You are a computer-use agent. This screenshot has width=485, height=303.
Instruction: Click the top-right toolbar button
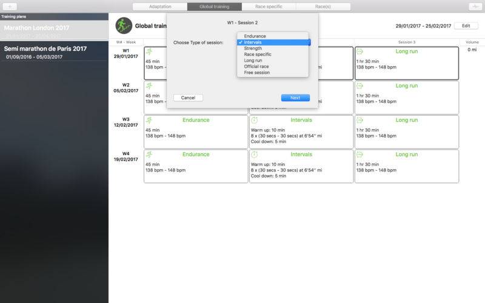point(475,7)
